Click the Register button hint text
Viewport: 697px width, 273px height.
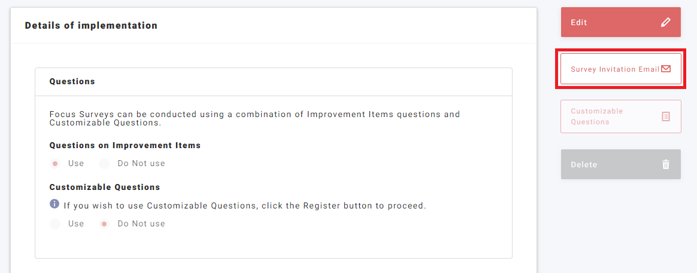pyautogui.click(x=244, y=205)
